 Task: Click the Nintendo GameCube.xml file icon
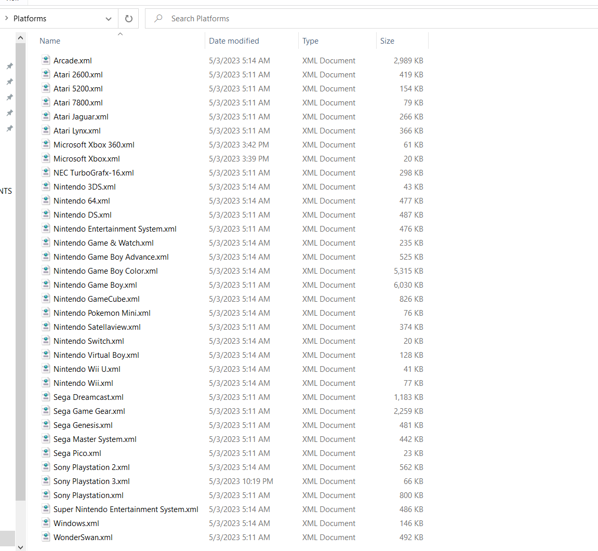point(46,299)
